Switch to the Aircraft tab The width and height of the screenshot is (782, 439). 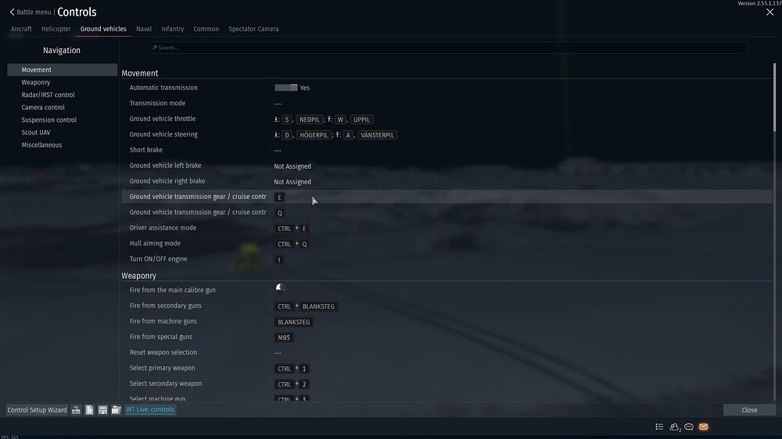pos(21,29)
